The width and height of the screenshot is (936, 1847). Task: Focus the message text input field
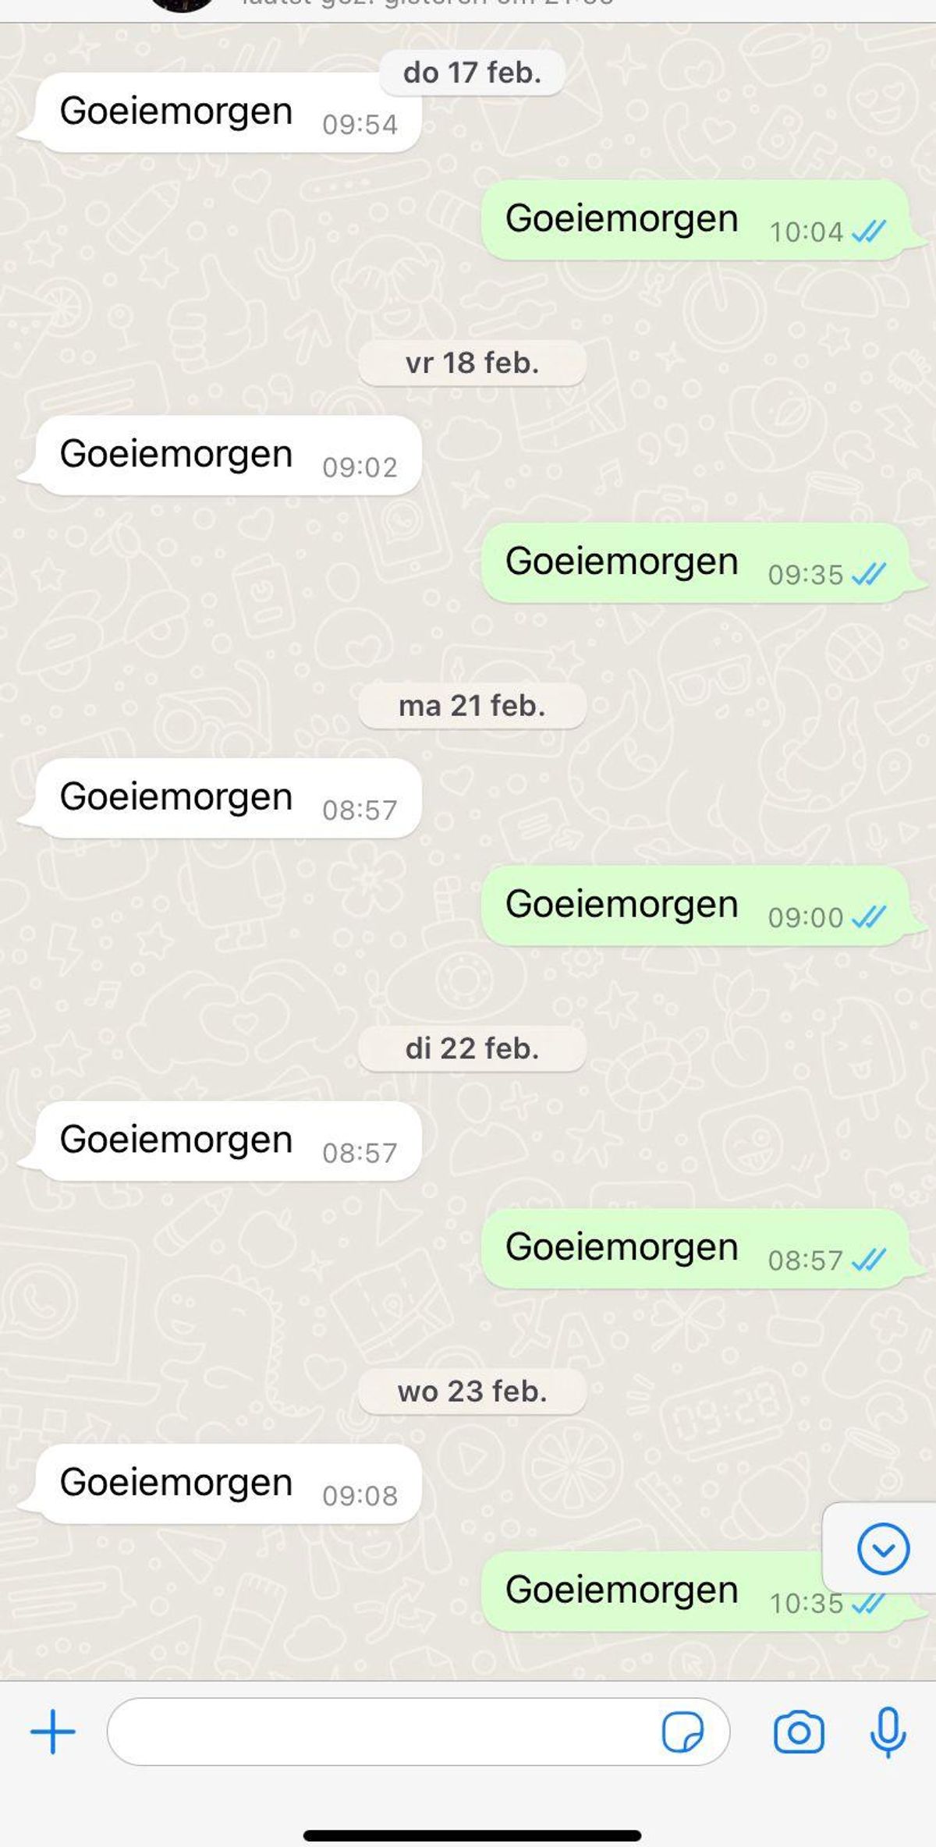tap(418, 1732)
